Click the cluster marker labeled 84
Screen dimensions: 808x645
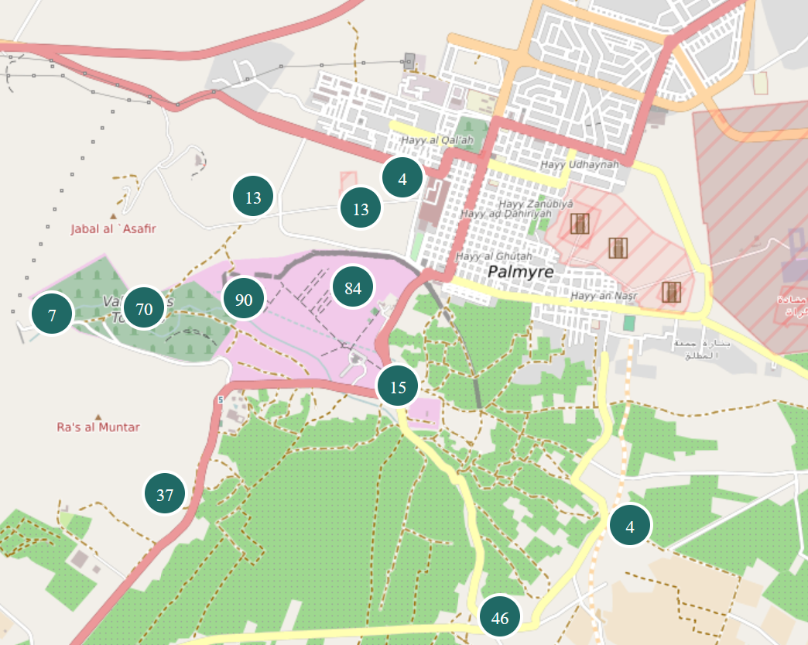(x=353, y=288)
